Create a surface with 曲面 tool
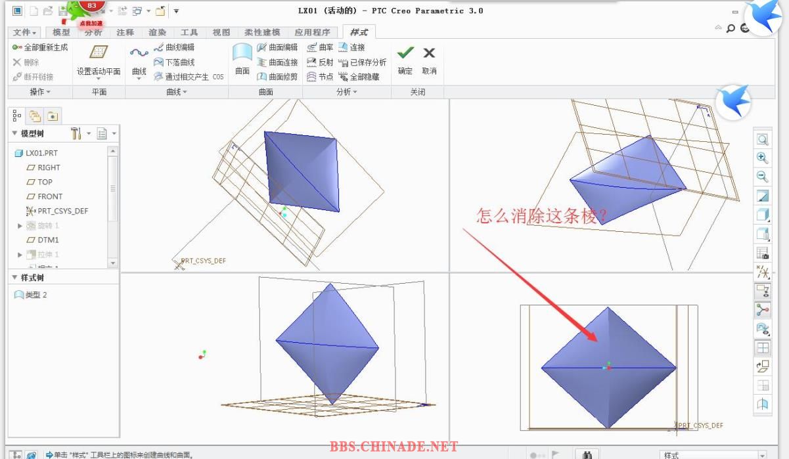Image resolution: width=789 pixels, height=459 pixels. pos(242,60)
